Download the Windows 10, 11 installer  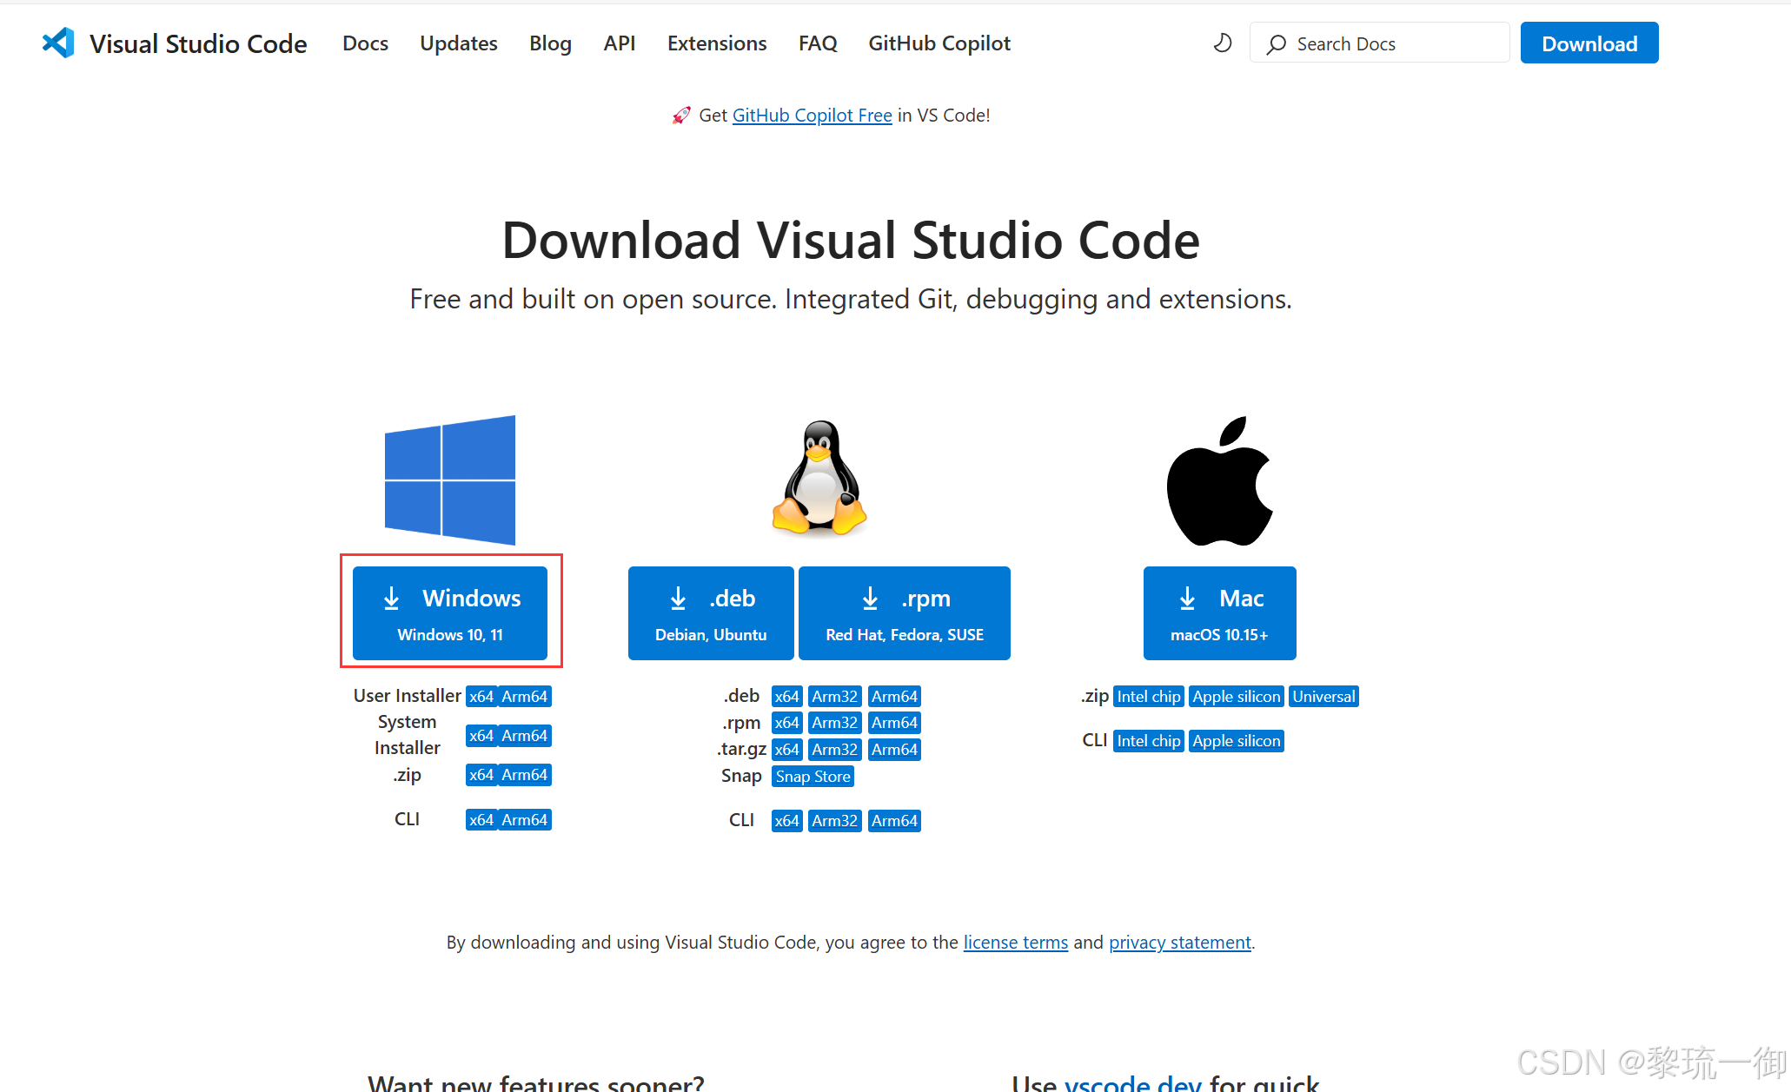click(x=450, y=613)
